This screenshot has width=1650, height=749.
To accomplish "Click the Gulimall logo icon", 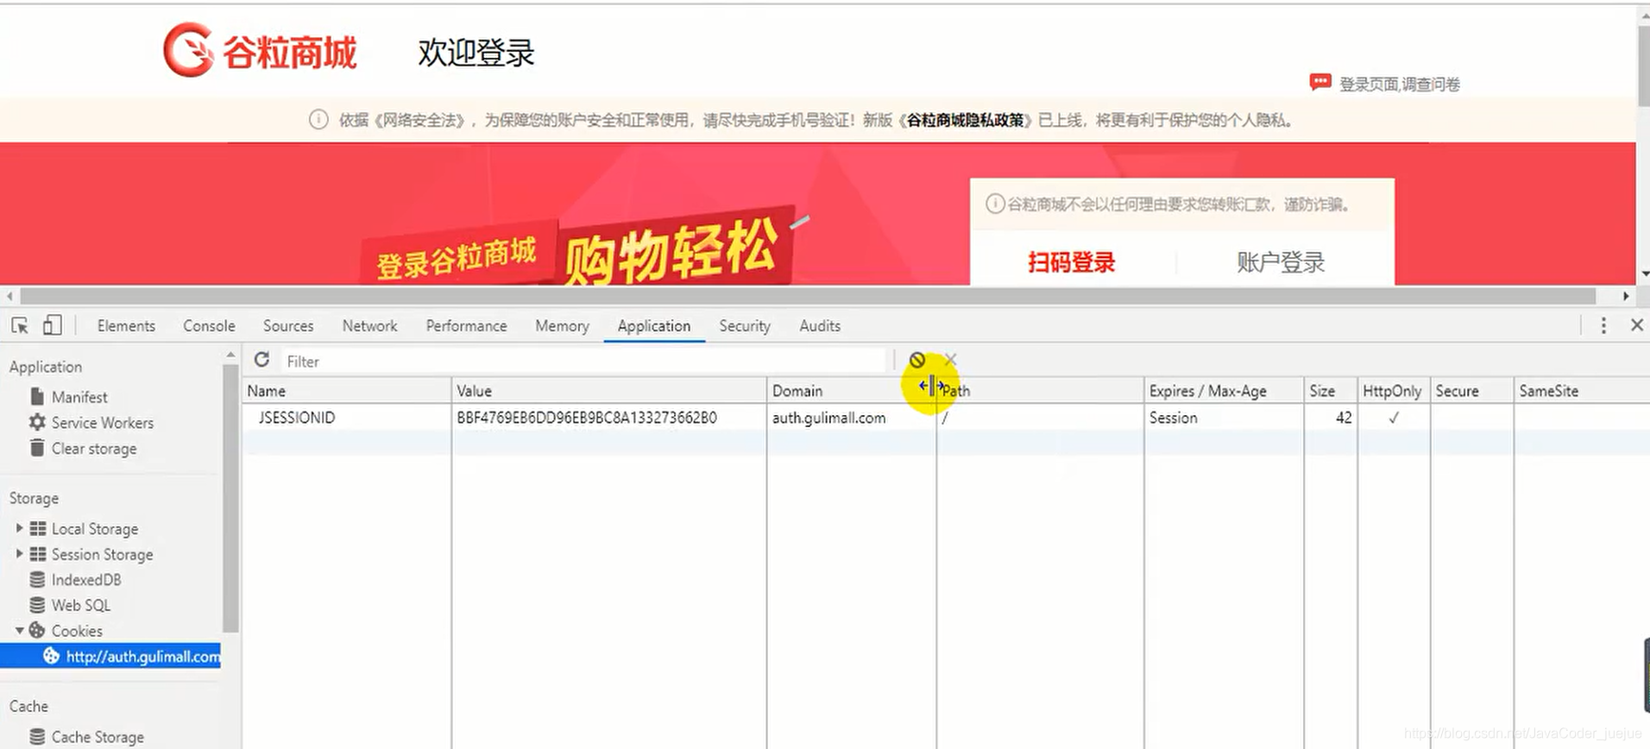I will 188,50.
